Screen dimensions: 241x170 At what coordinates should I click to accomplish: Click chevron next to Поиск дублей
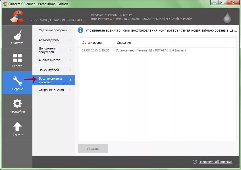tap(70, 70)
